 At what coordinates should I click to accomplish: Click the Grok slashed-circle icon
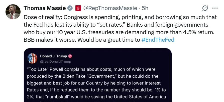tap(205, 8)
